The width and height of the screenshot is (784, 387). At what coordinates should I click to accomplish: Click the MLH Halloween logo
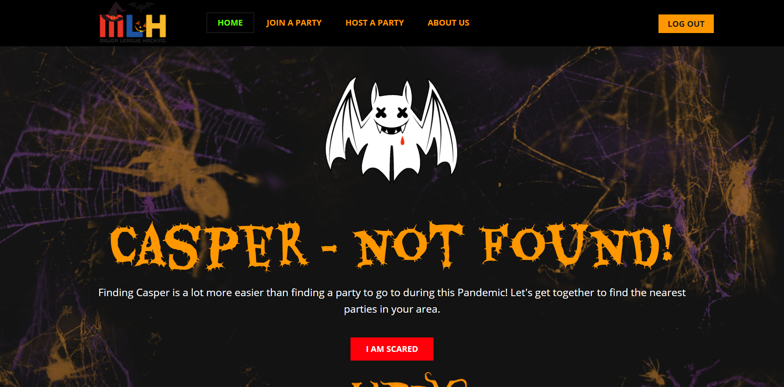[133, 23]
